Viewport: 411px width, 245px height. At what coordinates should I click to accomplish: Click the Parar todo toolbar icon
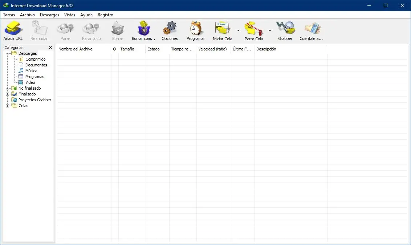point(91,28)
